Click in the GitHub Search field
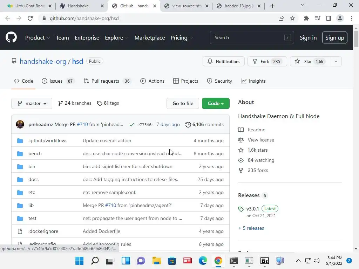Image resolution: width=359 pixels, height=269 pixels. pyautogui.click(x=252, y=37)
